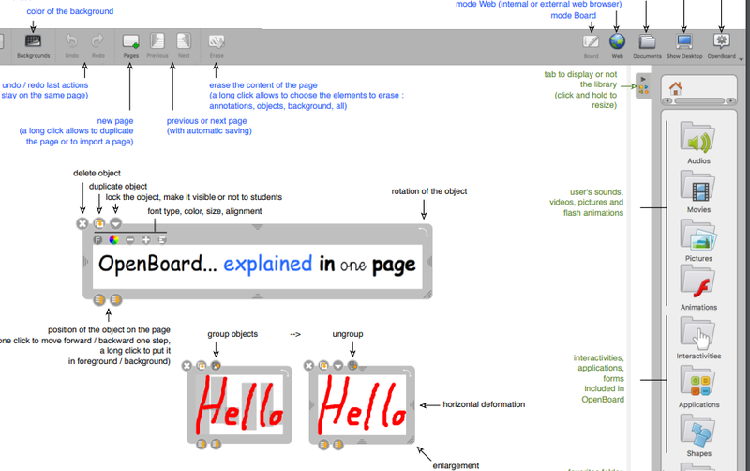Click the library path scrollbar track
750x471 pixels.
click(699, 101)
